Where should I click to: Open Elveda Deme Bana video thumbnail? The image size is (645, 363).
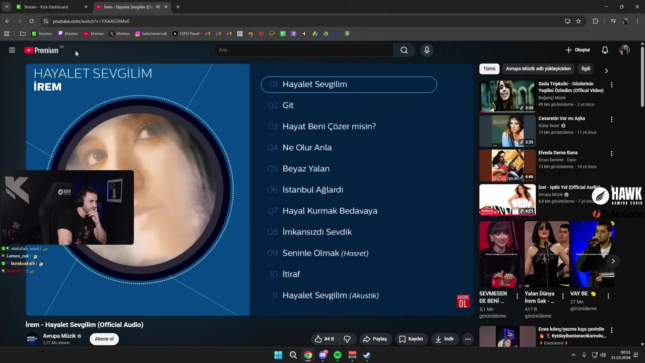(x=507, y=165)
